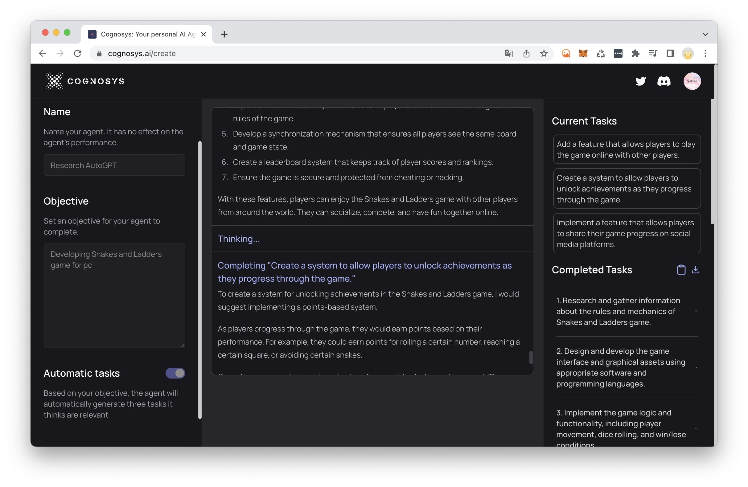748x487 pixels.
Task: Toggle the browser side panel button
Action: click(x=670, y=53)
